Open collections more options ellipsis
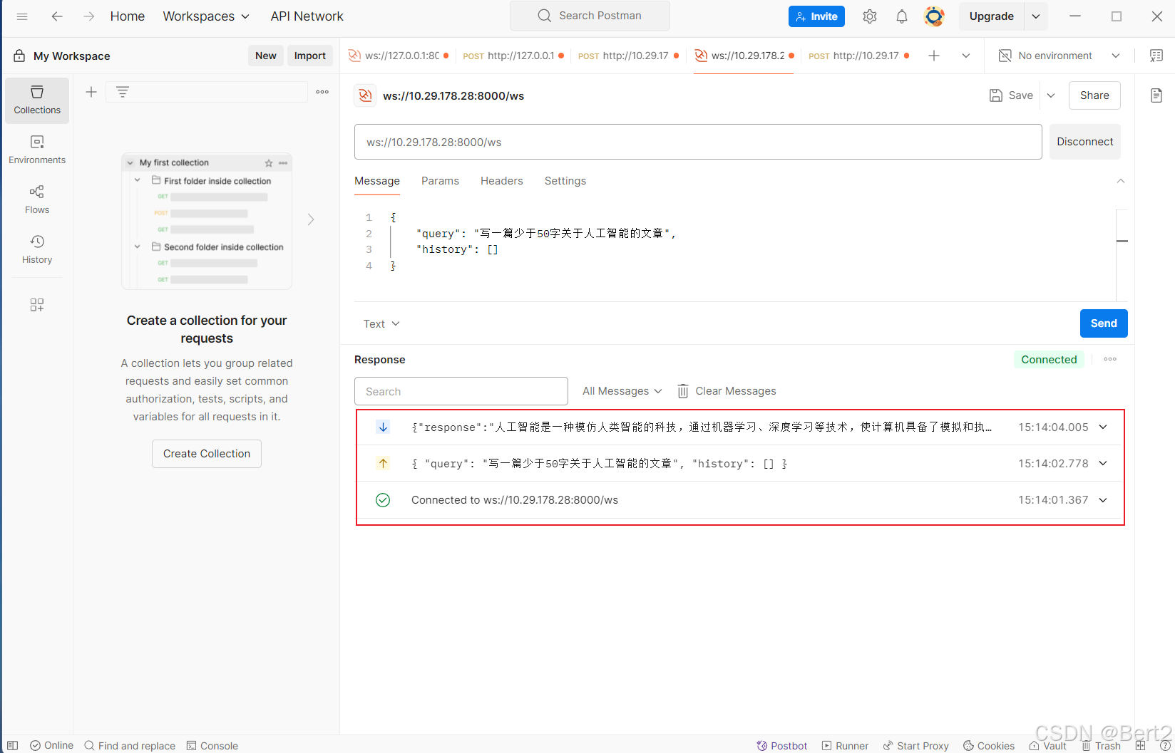The height and width of the screenshot is (753, 1175). pyautogui.click(x=322, y=92)
